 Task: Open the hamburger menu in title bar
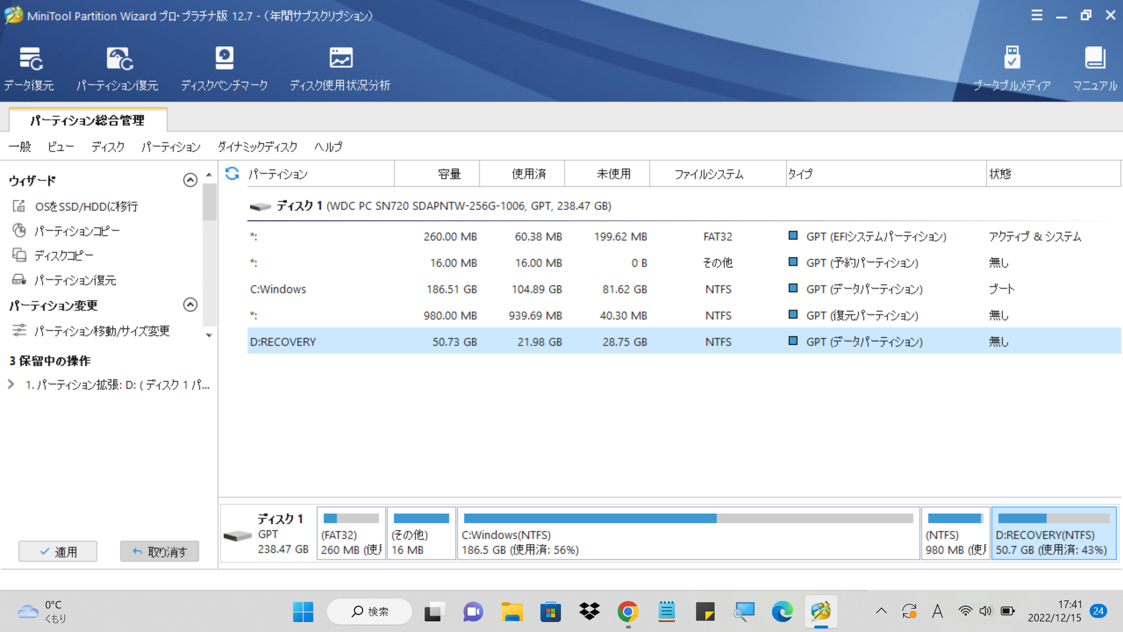pyautogui.click(x=1036, y=15)
